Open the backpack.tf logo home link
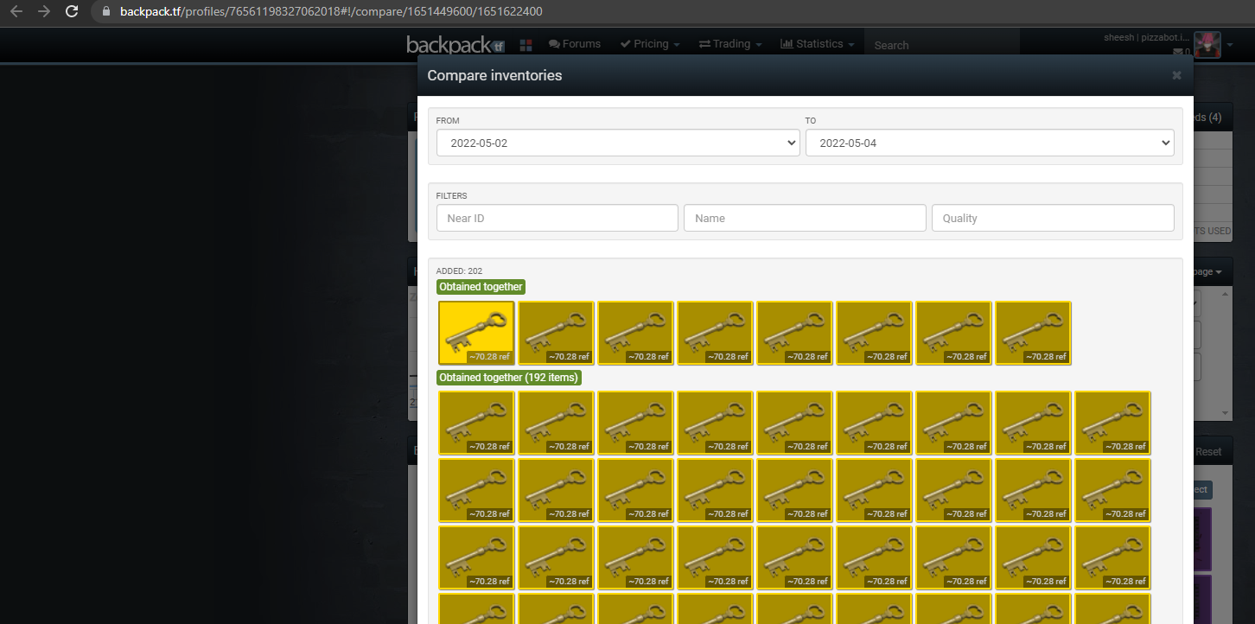Screen dimensions: 1255x624 [455, 45]
